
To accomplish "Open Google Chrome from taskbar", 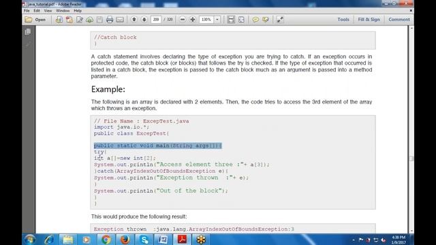I will click(x=106, y=239).
